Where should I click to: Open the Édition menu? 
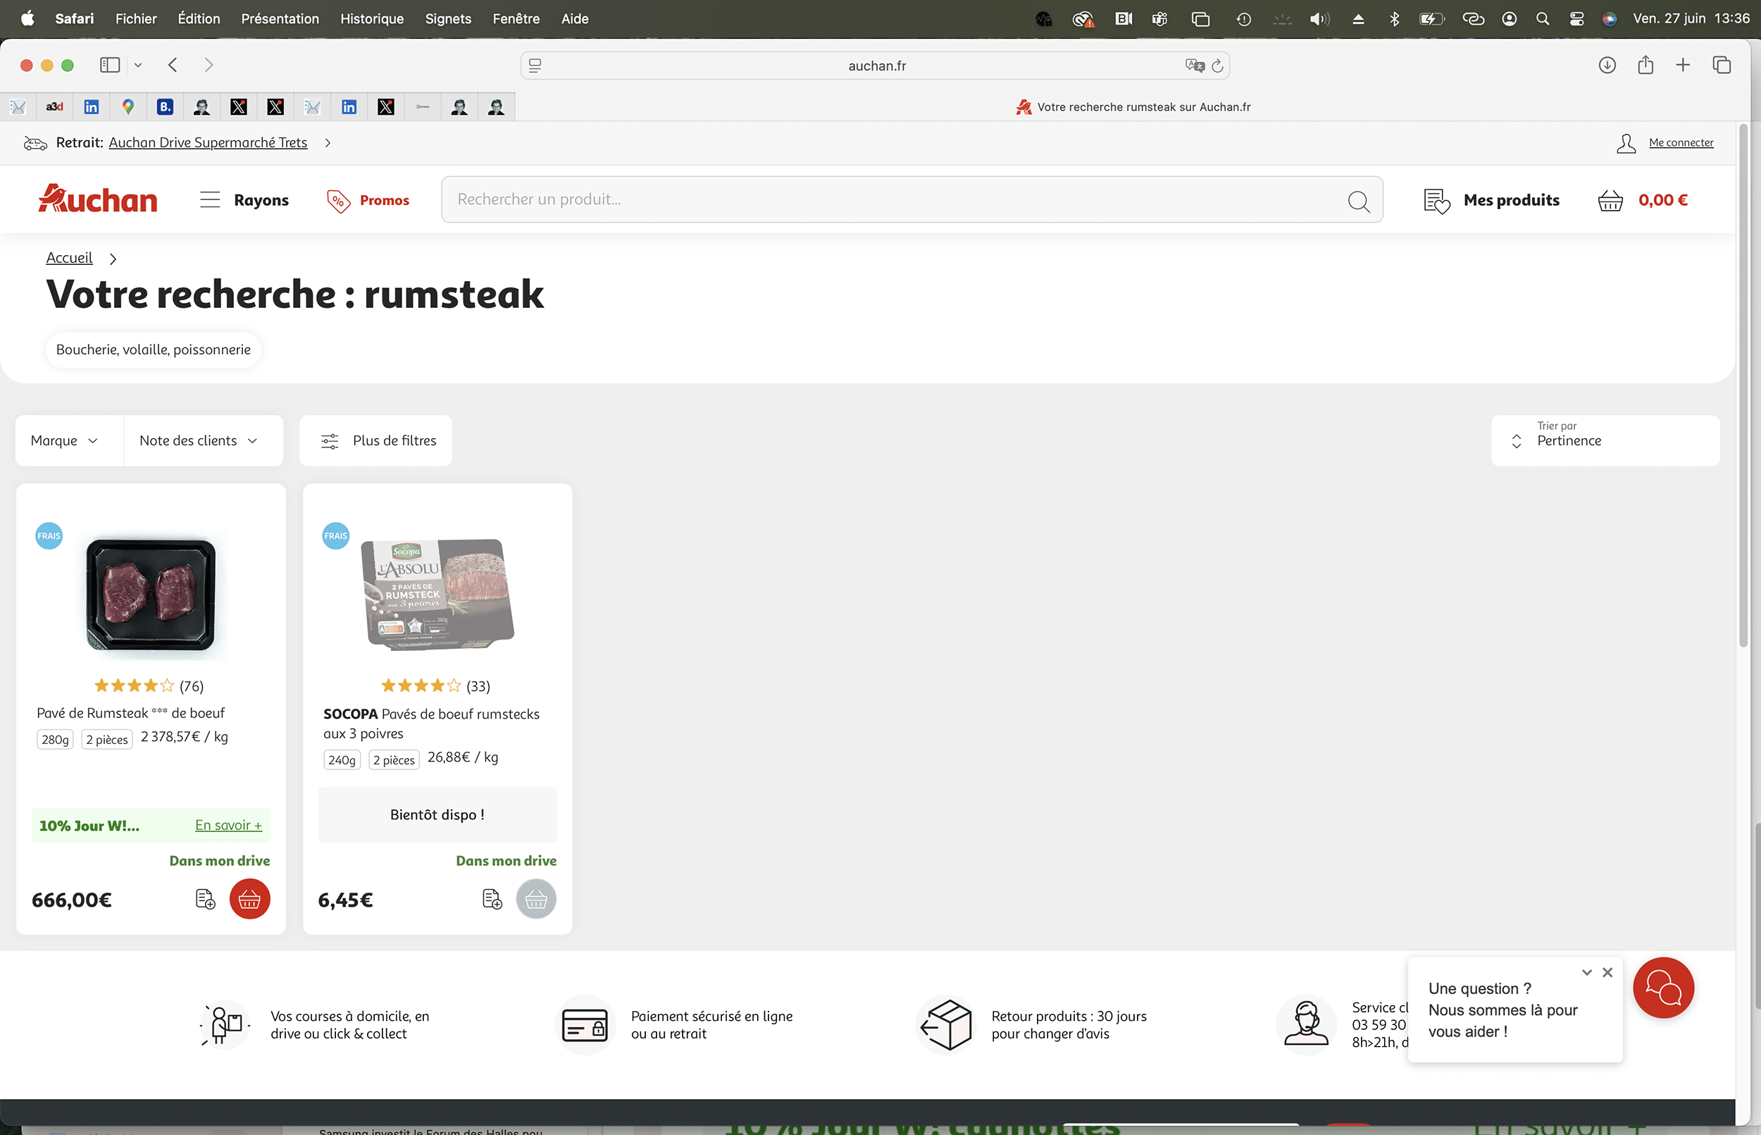(x=199, y=18)
